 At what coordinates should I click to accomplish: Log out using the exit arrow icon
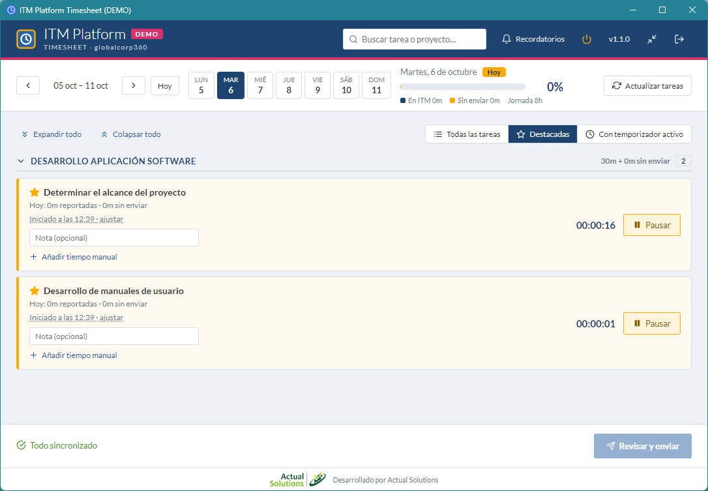[679, 39]
